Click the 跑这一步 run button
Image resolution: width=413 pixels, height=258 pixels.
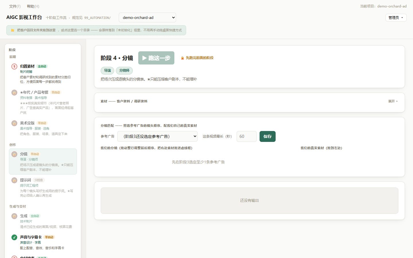click(x=156, y=58)
